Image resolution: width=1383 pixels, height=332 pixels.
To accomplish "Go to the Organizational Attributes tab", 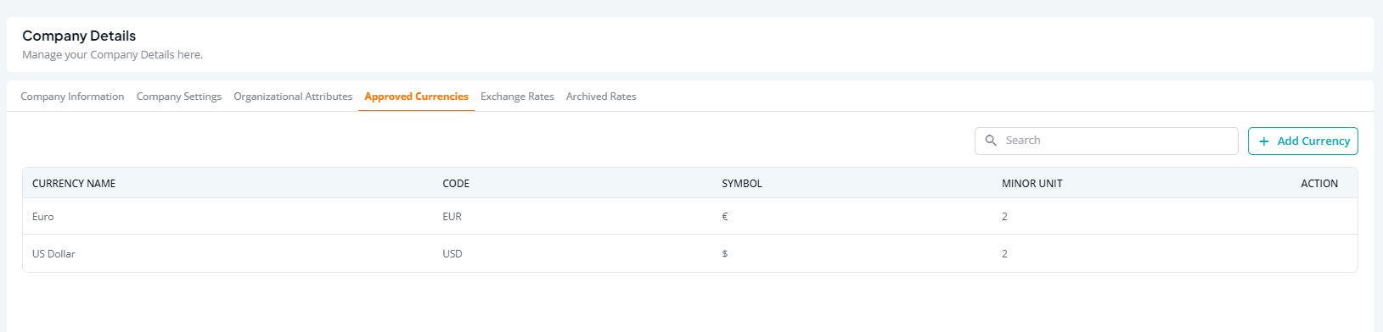I will [293, 97].
